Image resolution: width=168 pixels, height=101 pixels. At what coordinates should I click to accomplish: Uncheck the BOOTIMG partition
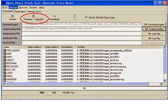coord(5,63)
